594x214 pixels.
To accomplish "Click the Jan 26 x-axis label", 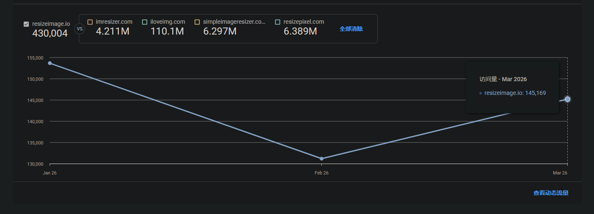I will [50, 173].
